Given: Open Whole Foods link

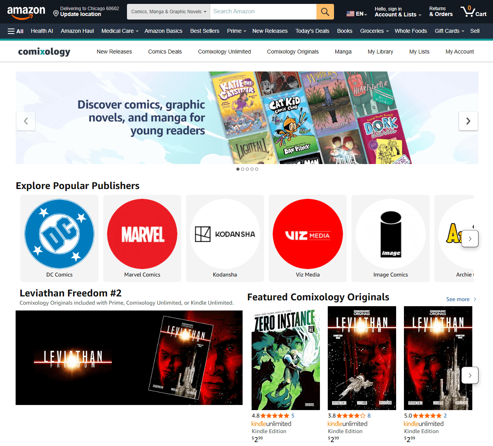Looking at the screenshot, I should coord(411,31).
